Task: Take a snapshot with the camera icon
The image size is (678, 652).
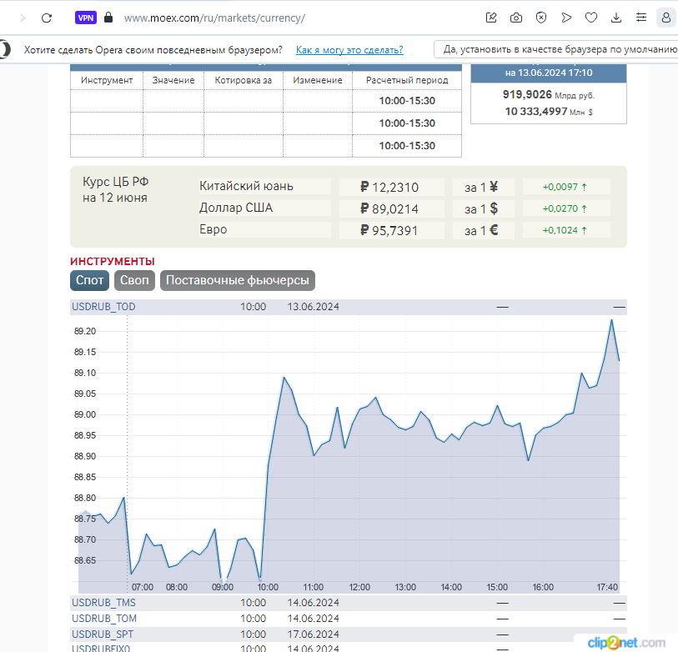Action: [516, 18]
